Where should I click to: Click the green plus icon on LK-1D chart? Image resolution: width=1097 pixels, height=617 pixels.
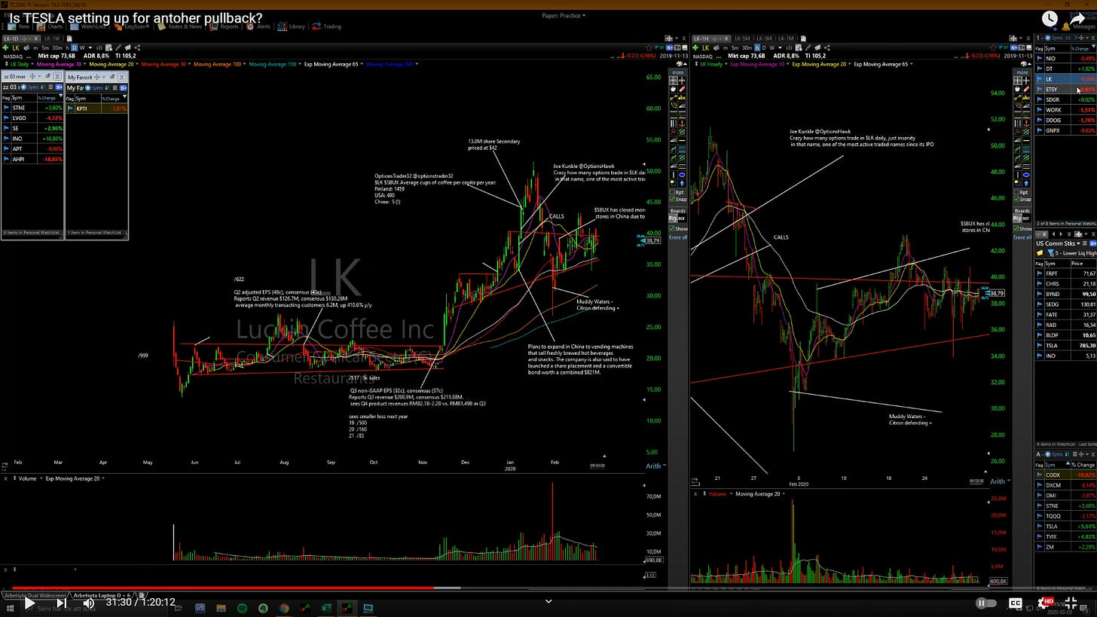(x=7, y=48)
